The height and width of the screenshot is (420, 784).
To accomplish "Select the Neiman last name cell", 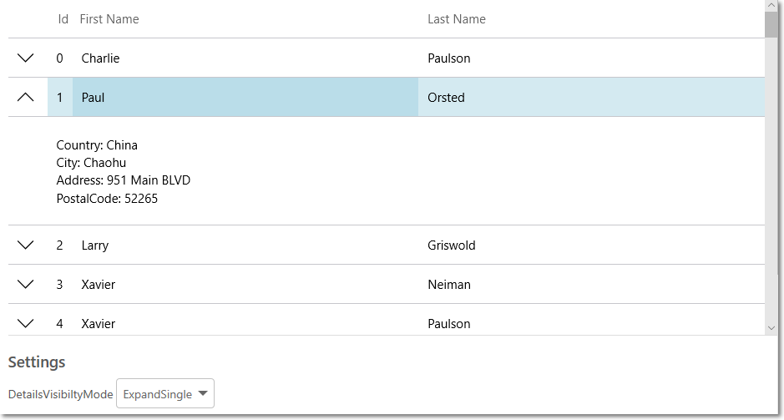I will pos(449,285).
